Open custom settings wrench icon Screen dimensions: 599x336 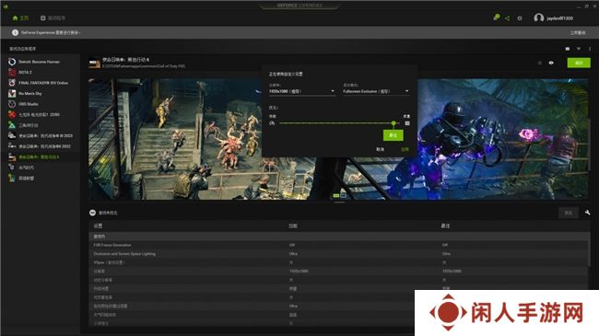coord(587,213)
